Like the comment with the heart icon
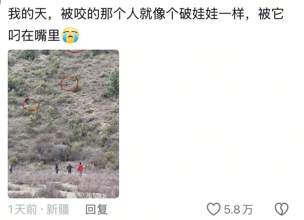 (214, 209)
